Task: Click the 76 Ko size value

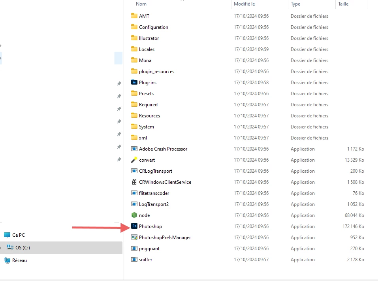Action: tap(359, 193)
